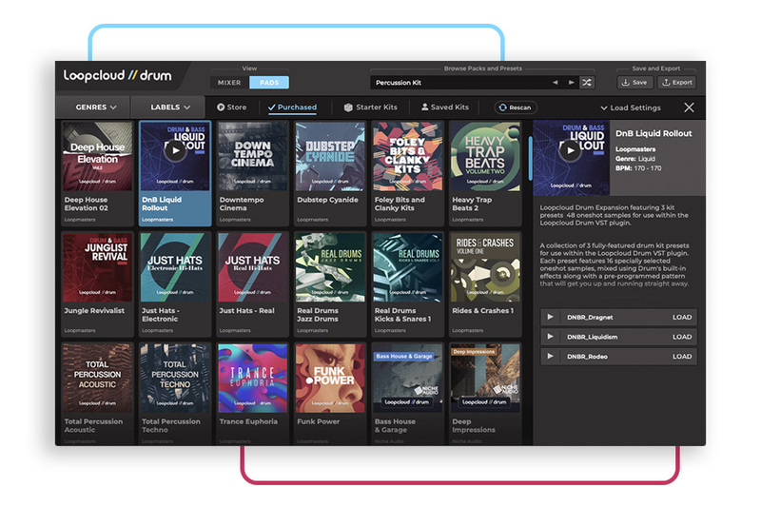Image resolution: width=761 pixels, height=507 pixels.
Task: Click the pack list vertical scrollbar
Action: click(x=529, y=158)
